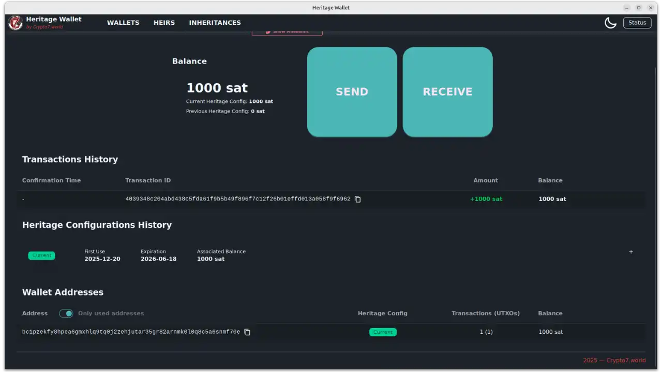Go to the HEIRS section
The width and height of the screenshot is (662, 372).
pyautogui.click(x=164, y=23)
